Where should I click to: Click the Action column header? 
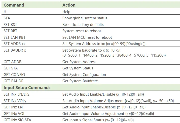(69, 5)
